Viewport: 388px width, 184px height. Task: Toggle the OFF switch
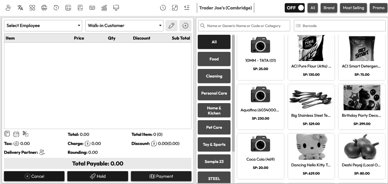tap(295, 8)
